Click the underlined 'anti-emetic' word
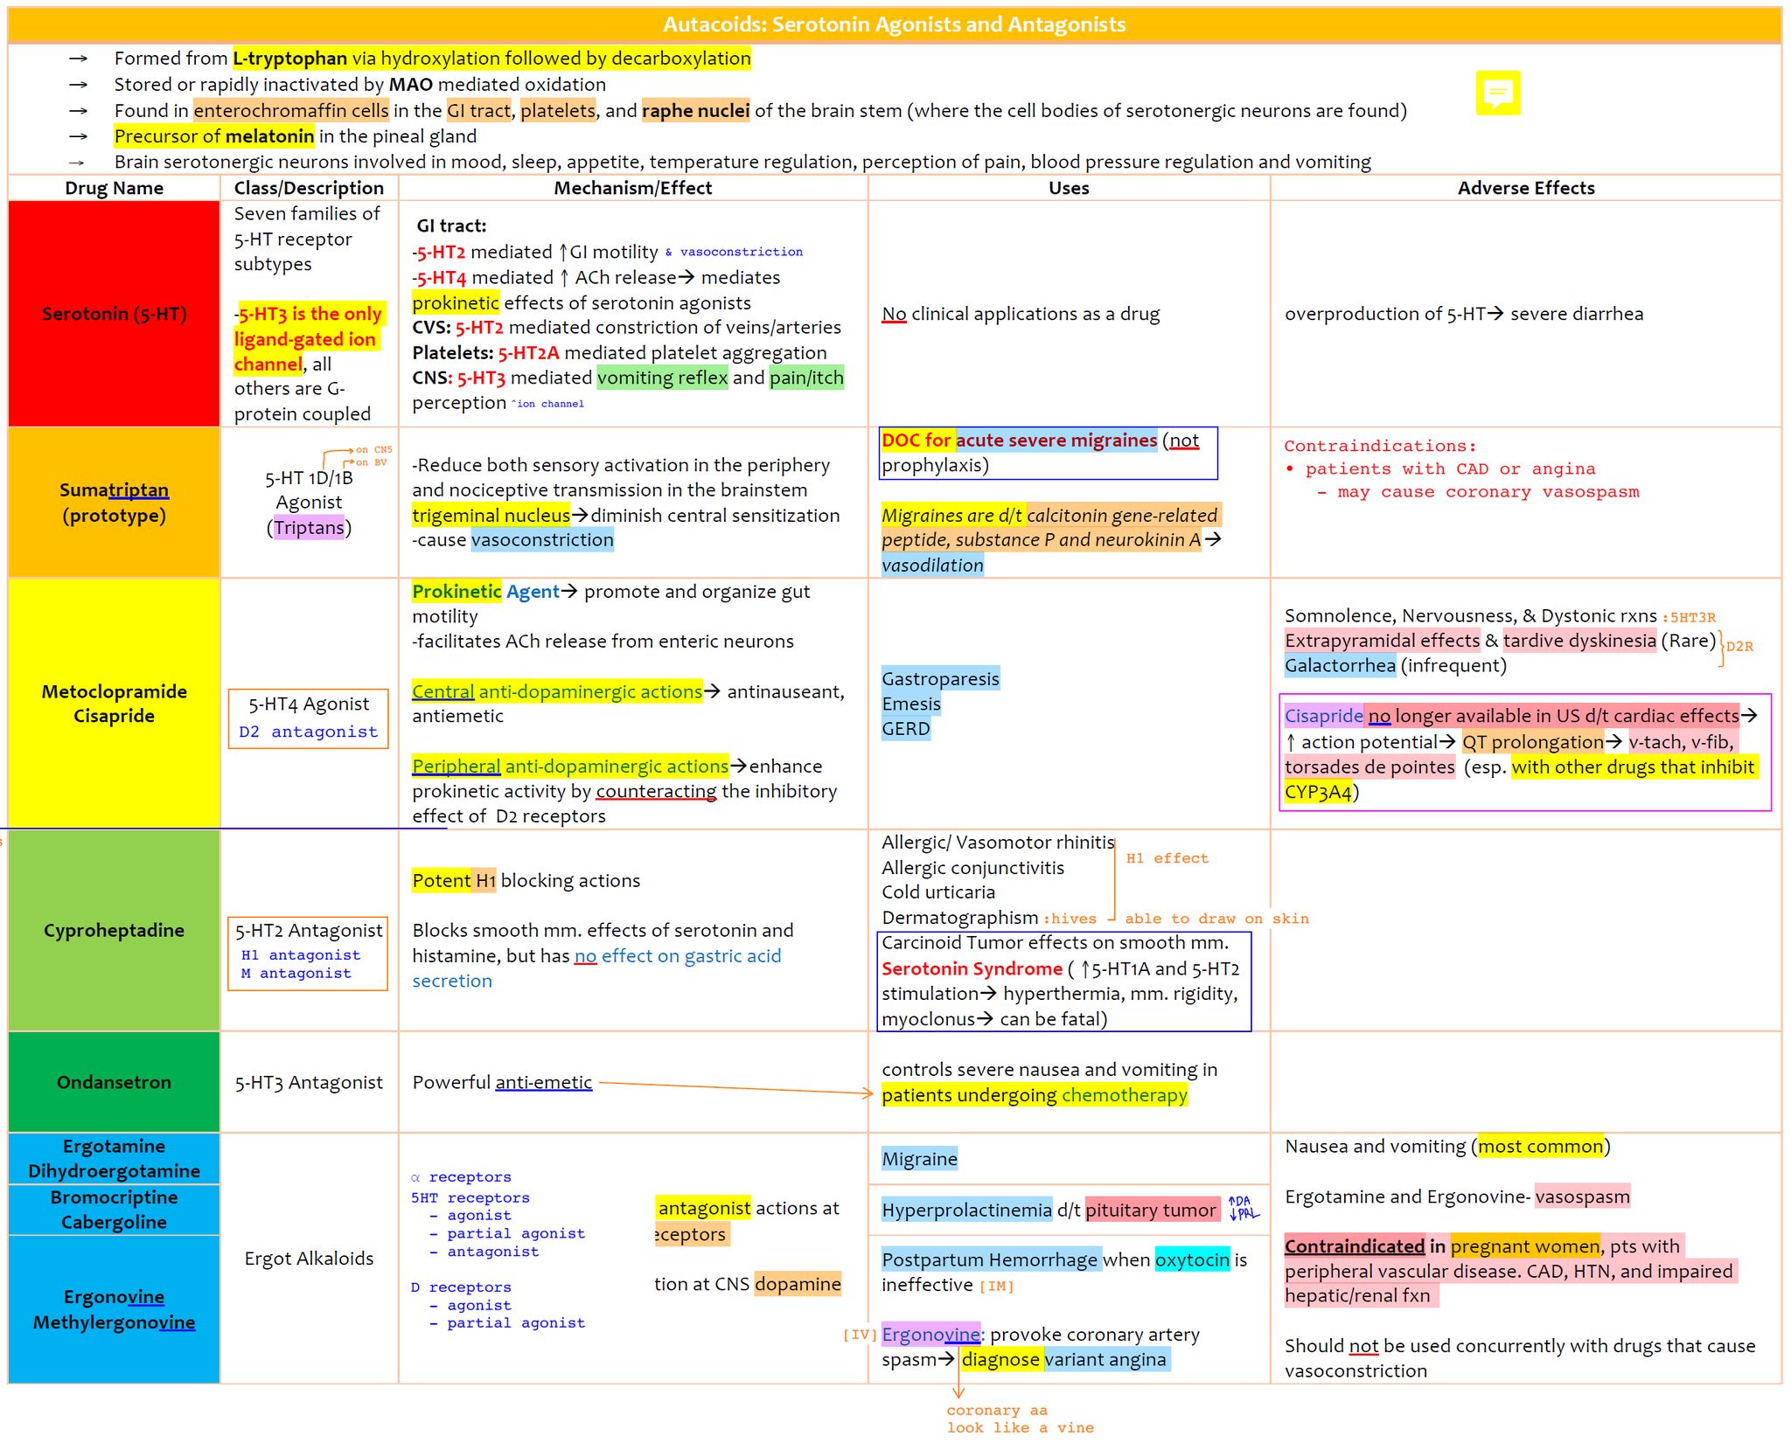This screenshot has height=1443, width=1791. click(543, 1082)
